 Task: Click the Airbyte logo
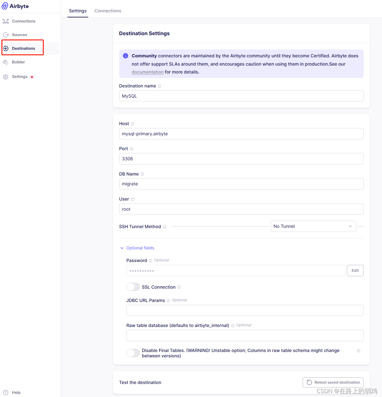[x=15, y=6]
